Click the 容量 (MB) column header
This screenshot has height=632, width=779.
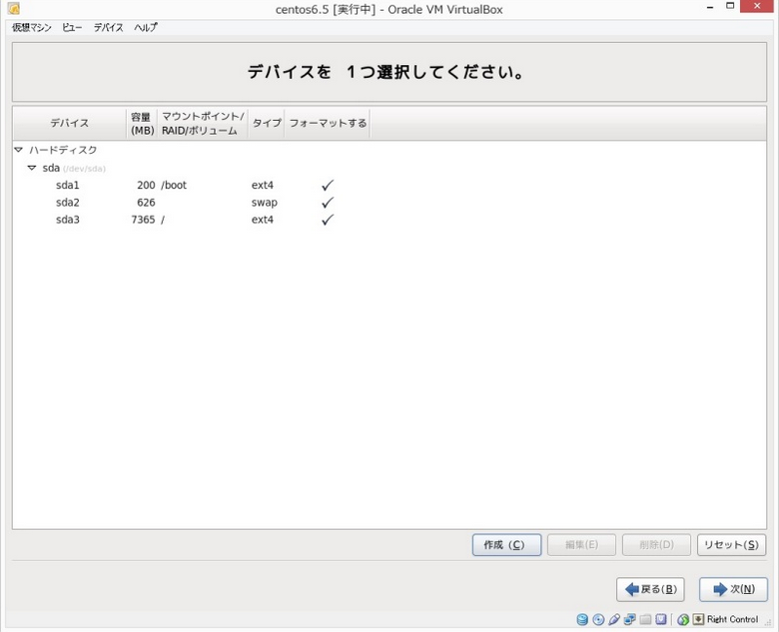coord(142,123)
